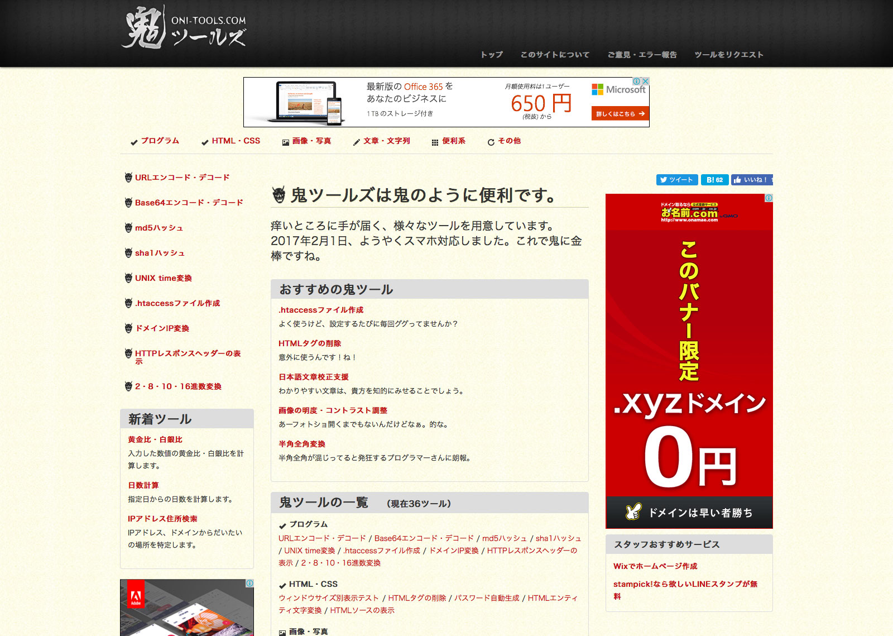
Task: Click the Facebook いいね! like button
Action: pyautogui.click(x=751, y=180)
